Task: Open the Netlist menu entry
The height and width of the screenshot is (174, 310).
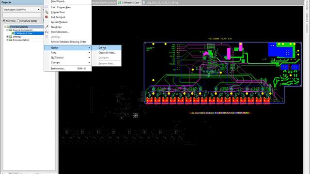Action: pyautogui.click(x=68, y=48)
